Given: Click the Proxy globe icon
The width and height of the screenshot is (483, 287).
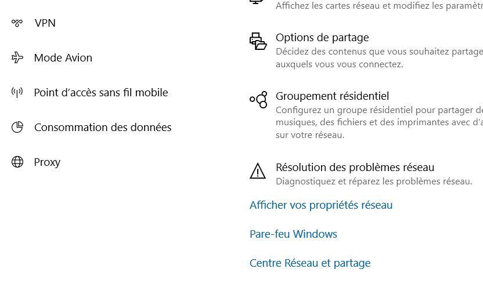Looking at the screenshot, I should [17, 162].
